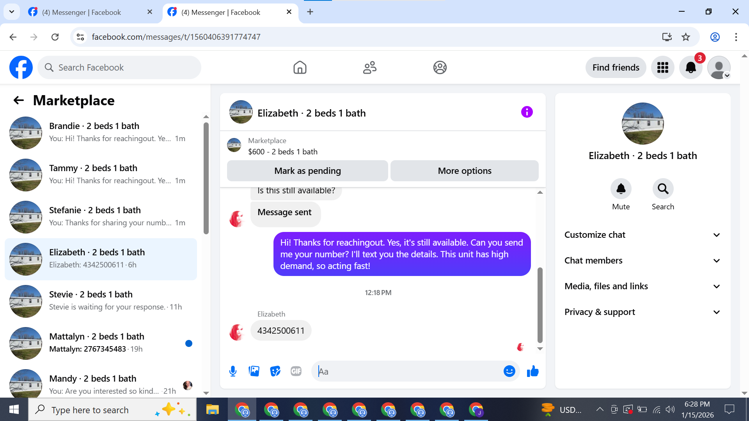Expand Privacy & support section
The width and height of the screenshot is (749, 421).
(643, 312)
